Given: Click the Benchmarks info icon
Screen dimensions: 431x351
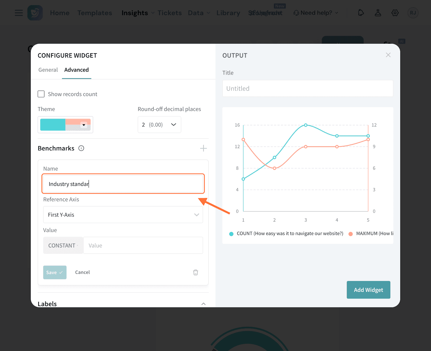Looking at the screenshot, I should 81,148.
